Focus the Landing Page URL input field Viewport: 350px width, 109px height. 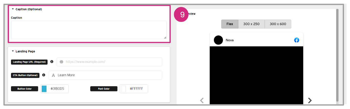[x=109, y=62]
